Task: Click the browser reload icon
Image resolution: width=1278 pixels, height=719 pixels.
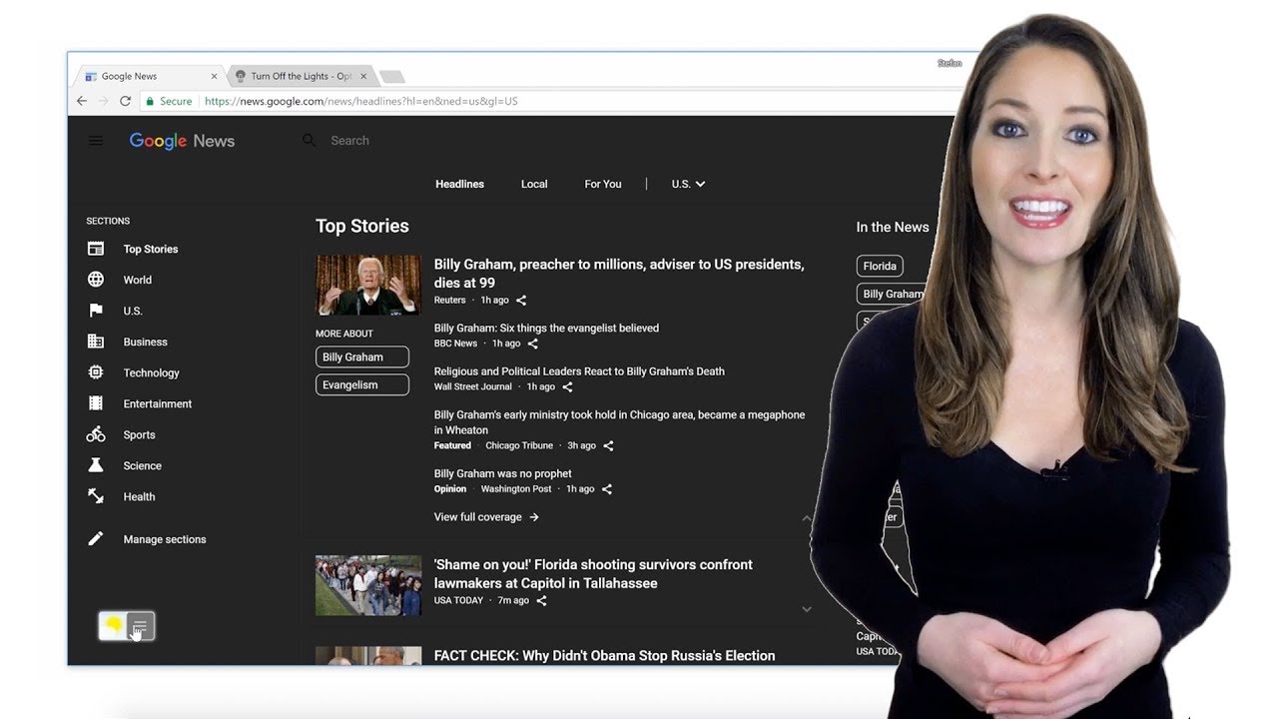Action: (x=125, y=101)
